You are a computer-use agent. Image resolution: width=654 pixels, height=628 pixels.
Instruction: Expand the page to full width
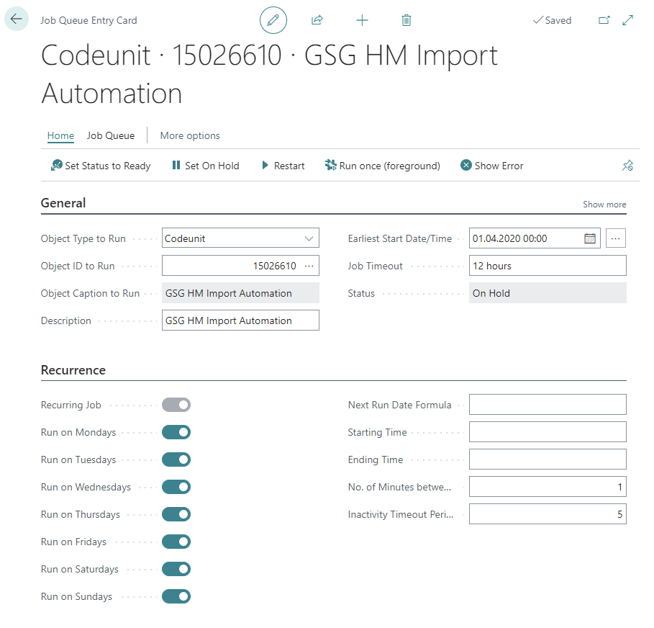coord(627,20)
